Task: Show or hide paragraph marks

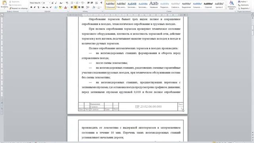Action: (x=102, y=3)
